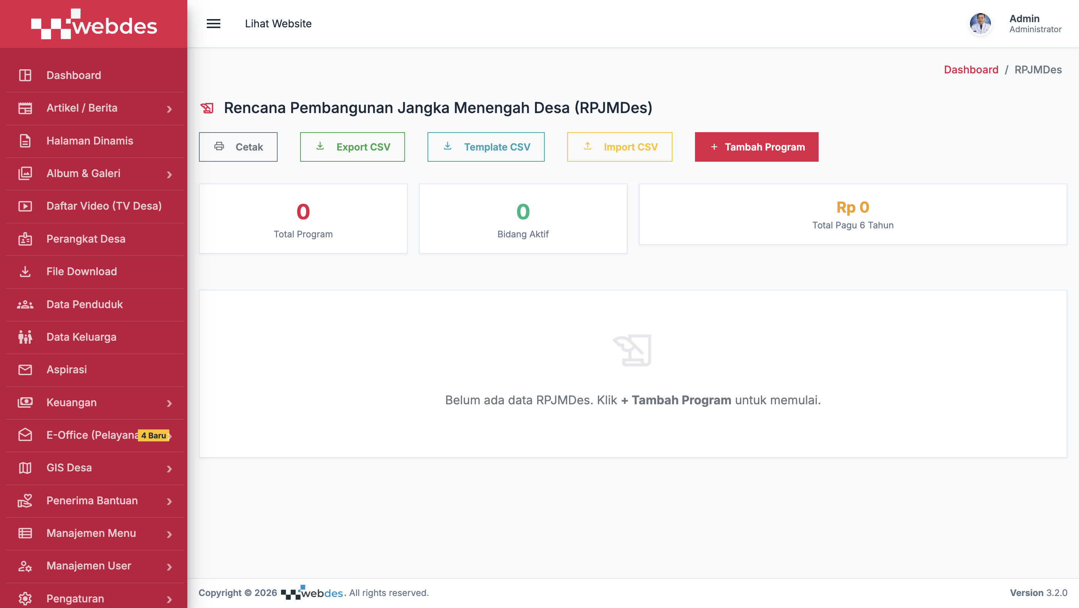Click the Dashboard sidebar icon
The width and height of the screenshot is (1079, 608).
click(x=25, y=75)
